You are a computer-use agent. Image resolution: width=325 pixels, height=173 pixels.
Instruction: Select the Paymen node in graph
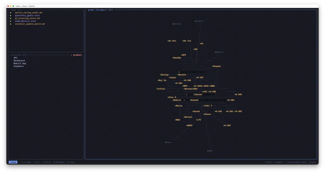pyautogui.click(x=217, y=66)
